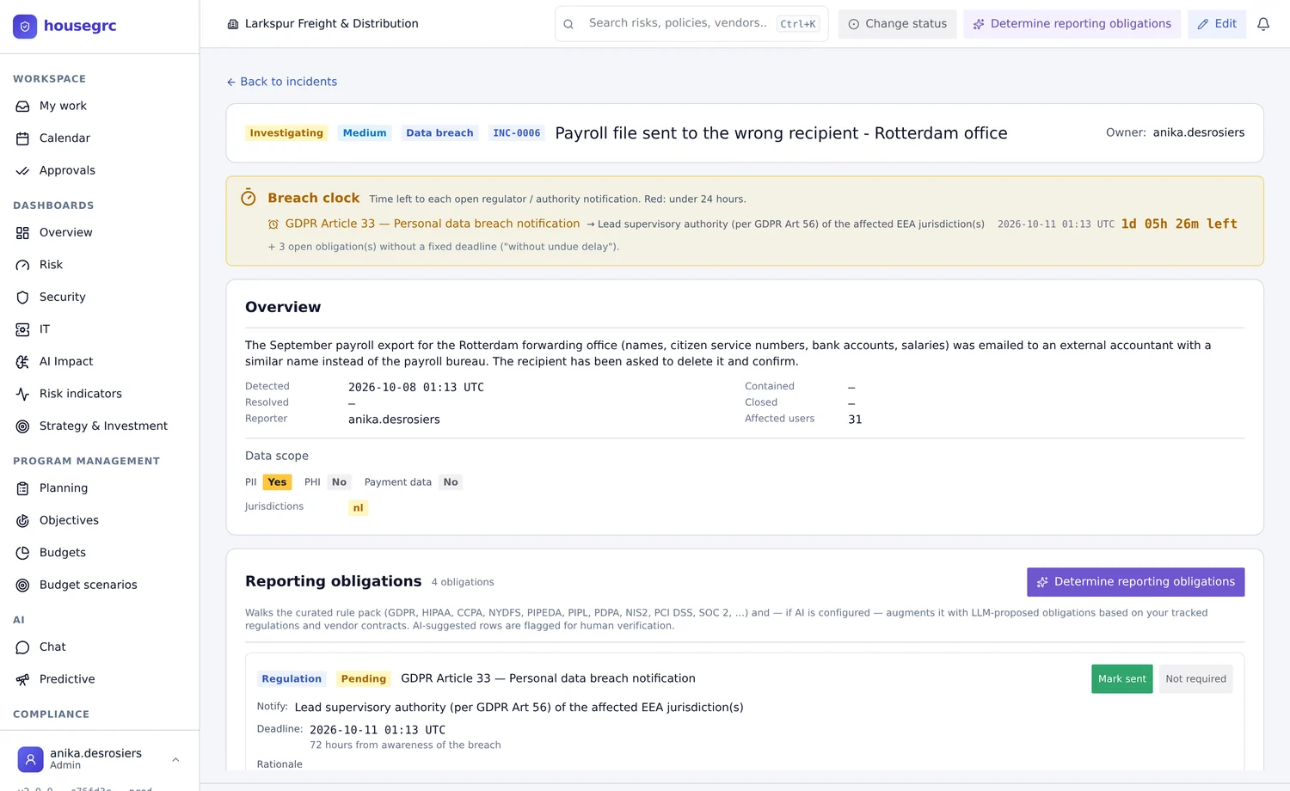The image size is (1290, 791).
Task: Click the 1d 05h 26m left countdown
Action: (x=1179, y=224)
